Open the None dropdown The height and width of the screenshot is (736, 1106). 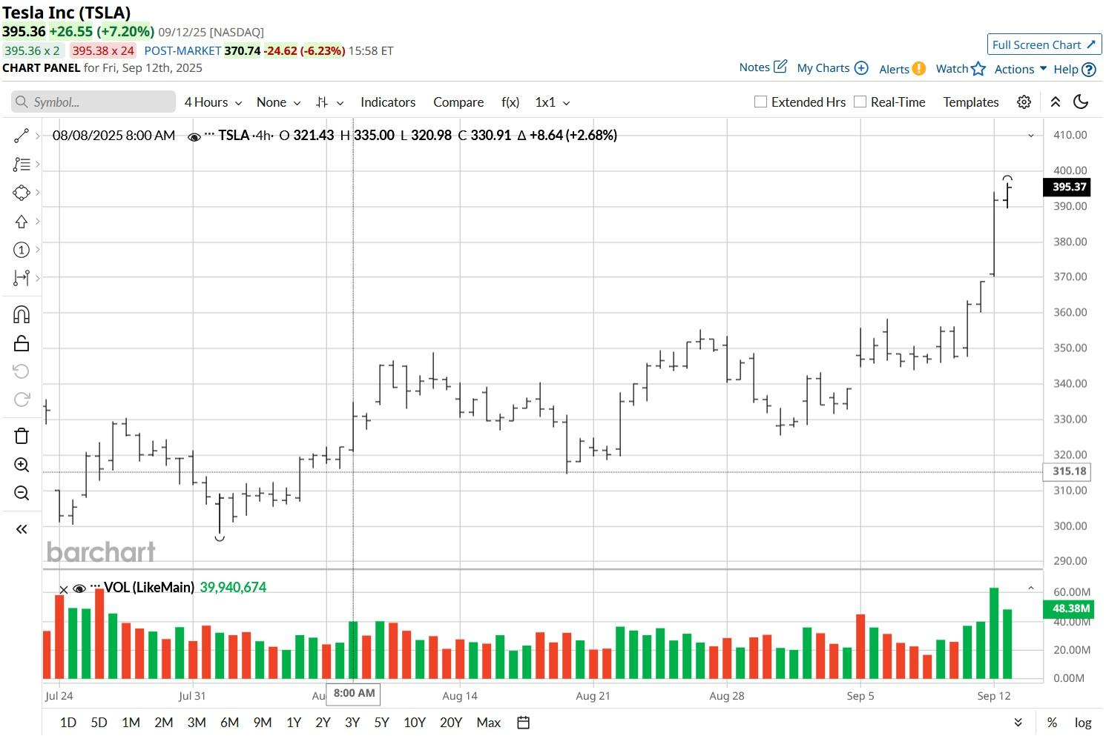278,102
